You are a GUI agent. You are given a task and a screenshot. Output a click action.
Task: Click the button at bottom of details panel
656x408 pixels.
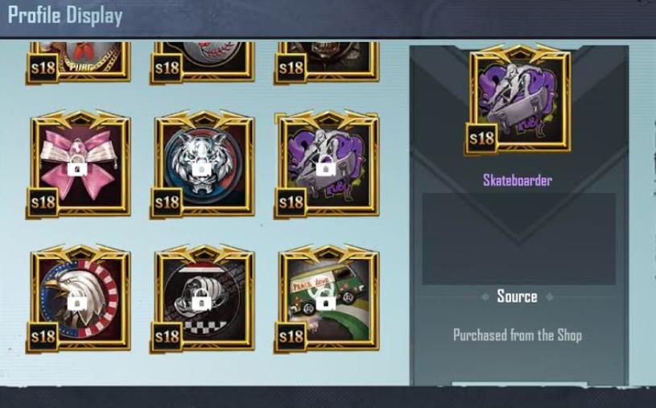(519, 384)
